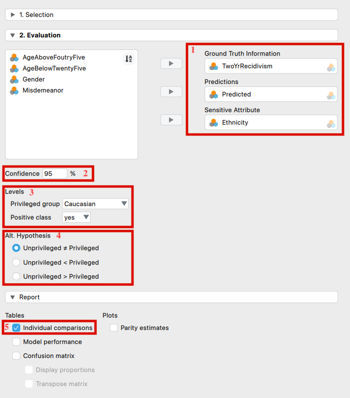Click the arrow button beside Sensitive Attribute
Screen dimensions: 350x398
coord(171,120)
